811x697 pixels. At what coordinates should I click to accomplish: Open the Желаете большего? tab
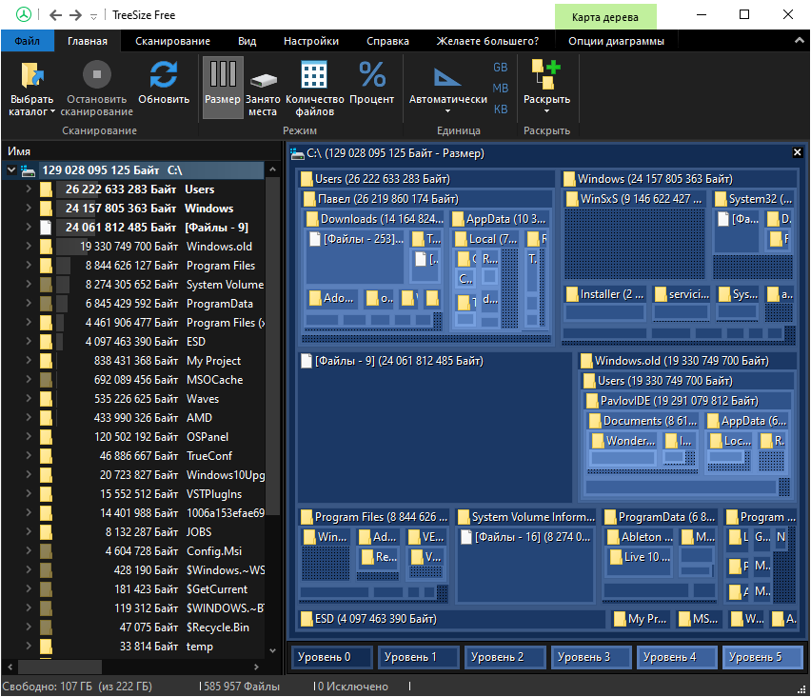click(487, 41)
